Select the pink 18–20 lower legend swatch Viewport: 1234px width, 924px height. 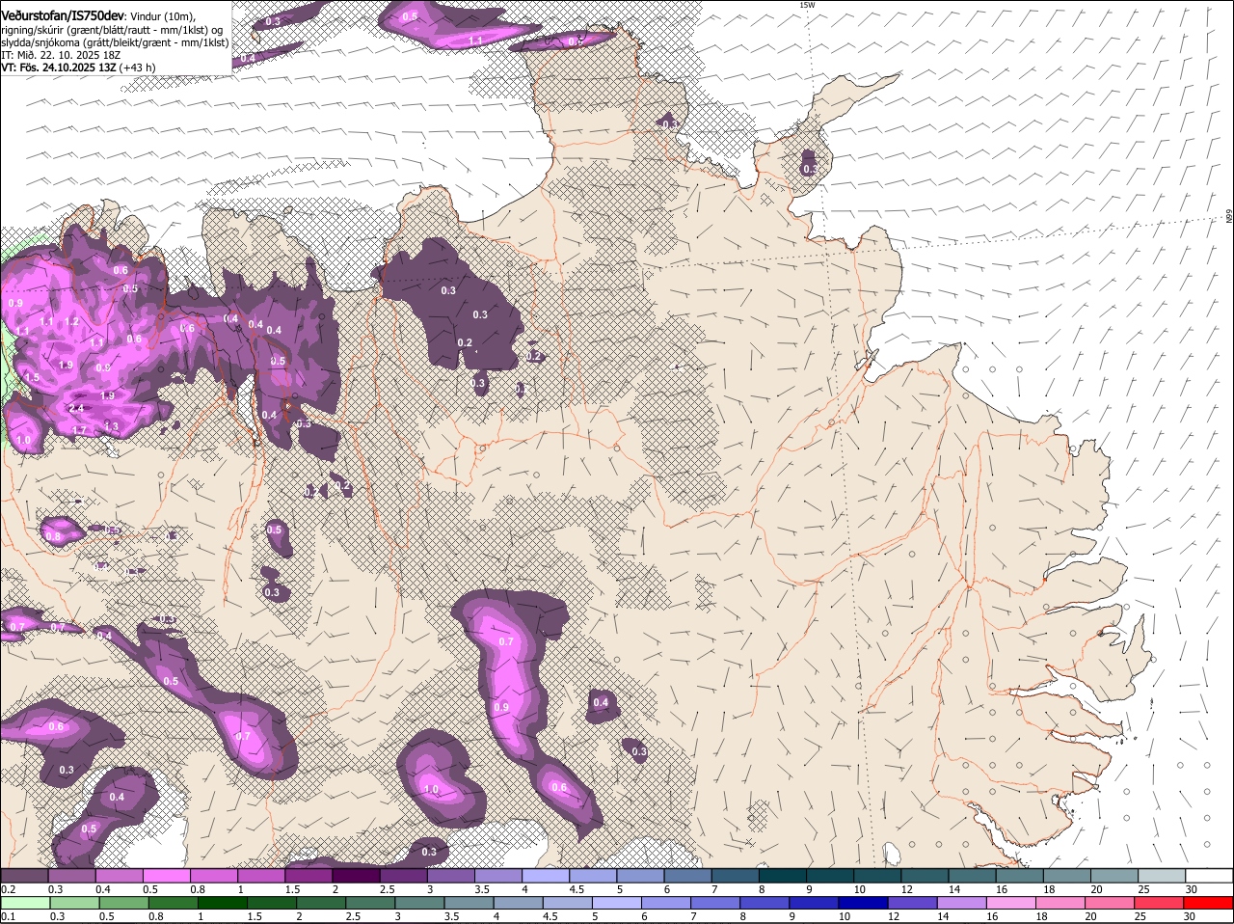point(1060,903)
